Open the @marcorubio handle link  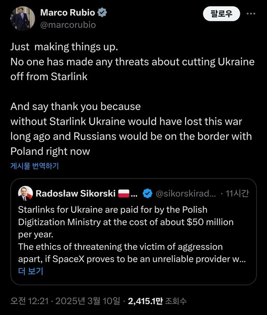tap(68, 25)
